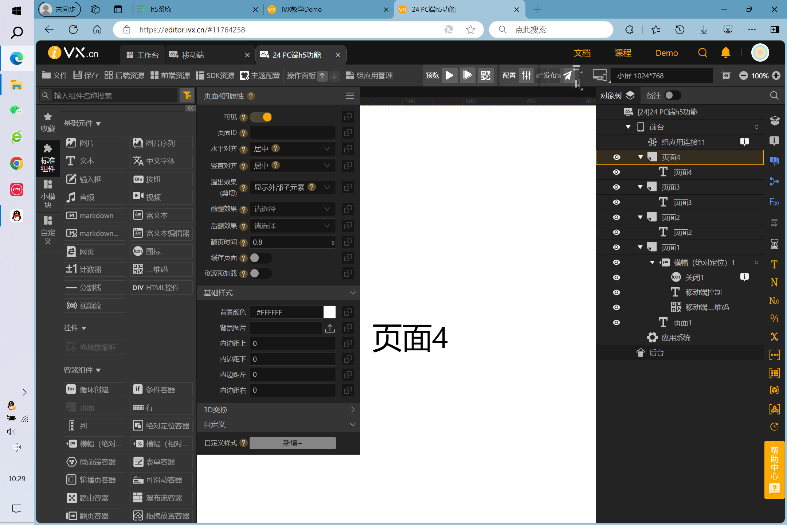Toggle visibility of 横幅（绝对定位）1
Viewport: 787px width, 525px height.
tap(616, 262)
